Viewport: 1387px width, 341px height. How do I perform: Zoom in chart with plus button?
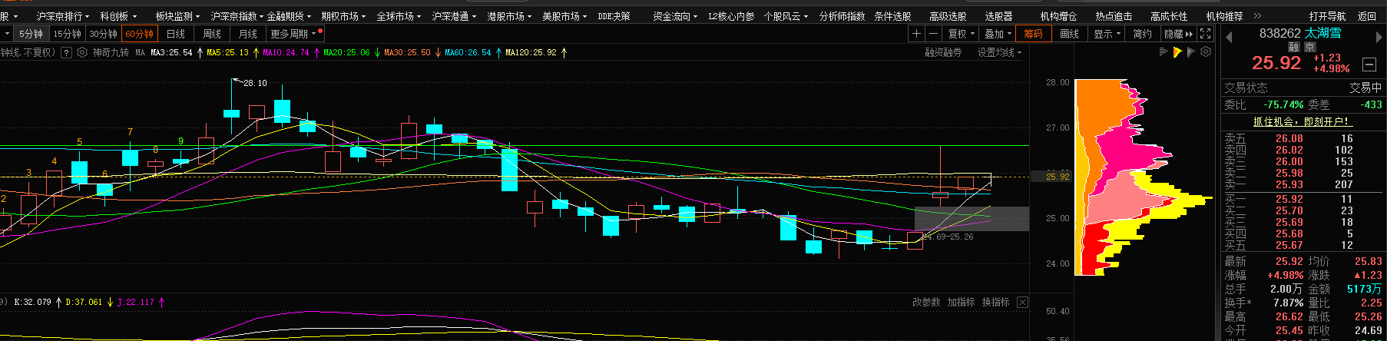[x=916, y=34]
